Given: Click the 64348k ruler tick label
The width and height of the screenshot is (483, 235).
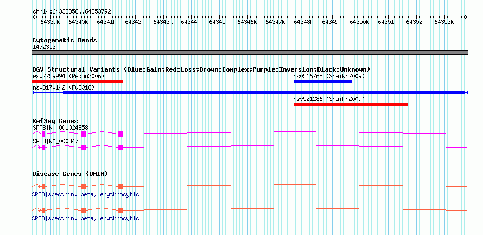Looking at the screenshot, I should 303,22.
